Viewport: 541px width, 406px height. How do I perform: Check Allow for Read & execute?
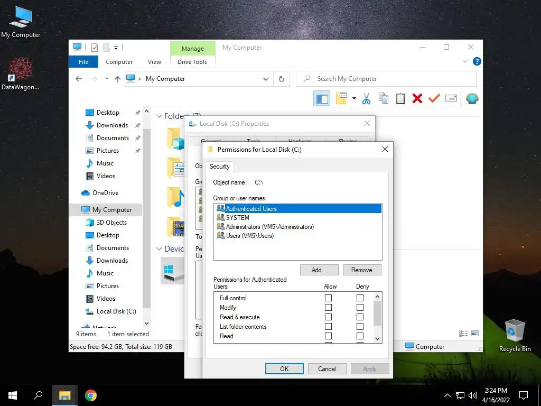point(328,317)
